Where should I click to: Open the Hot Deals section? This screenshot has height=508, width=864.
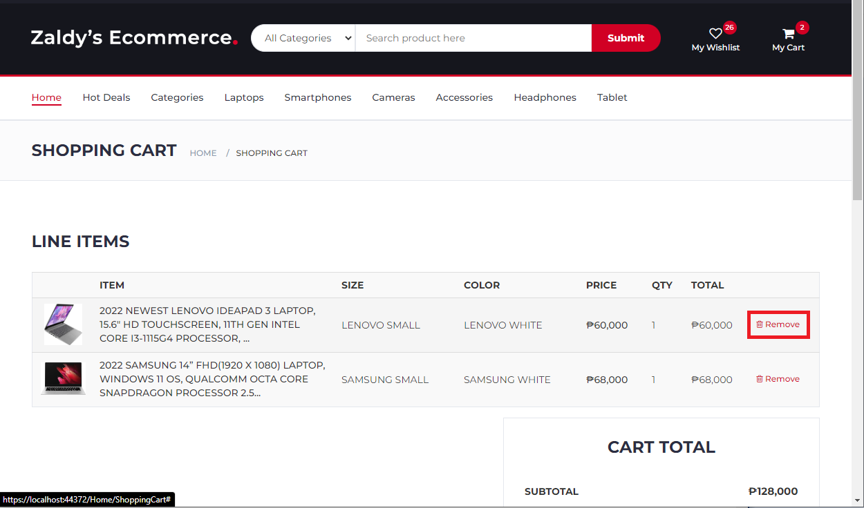point(106,97)
